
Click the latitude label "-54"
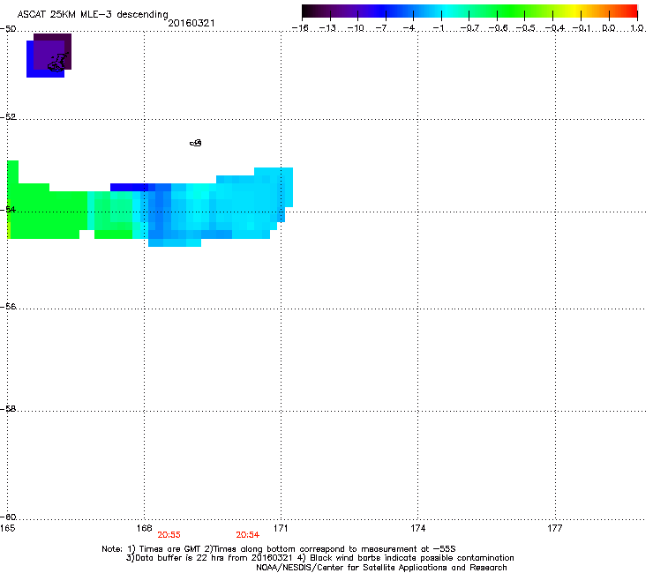click(8, 209)
